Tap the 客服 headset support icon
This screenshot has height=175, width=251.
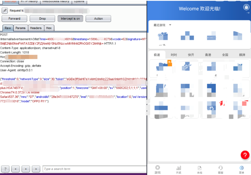click(x=220, y=168)
